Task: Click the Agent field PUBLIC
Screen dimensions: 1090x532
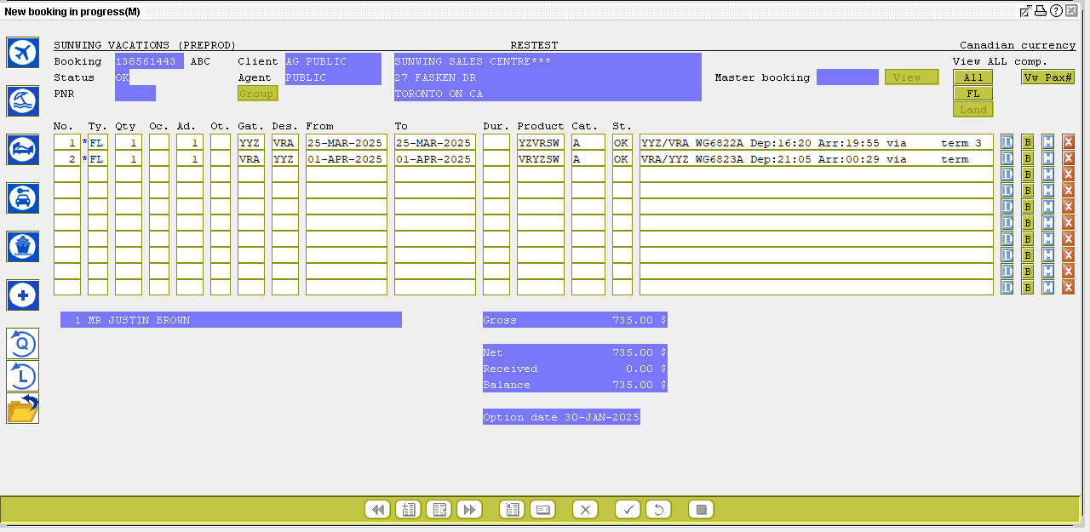Action: click(x=333, y=77)
